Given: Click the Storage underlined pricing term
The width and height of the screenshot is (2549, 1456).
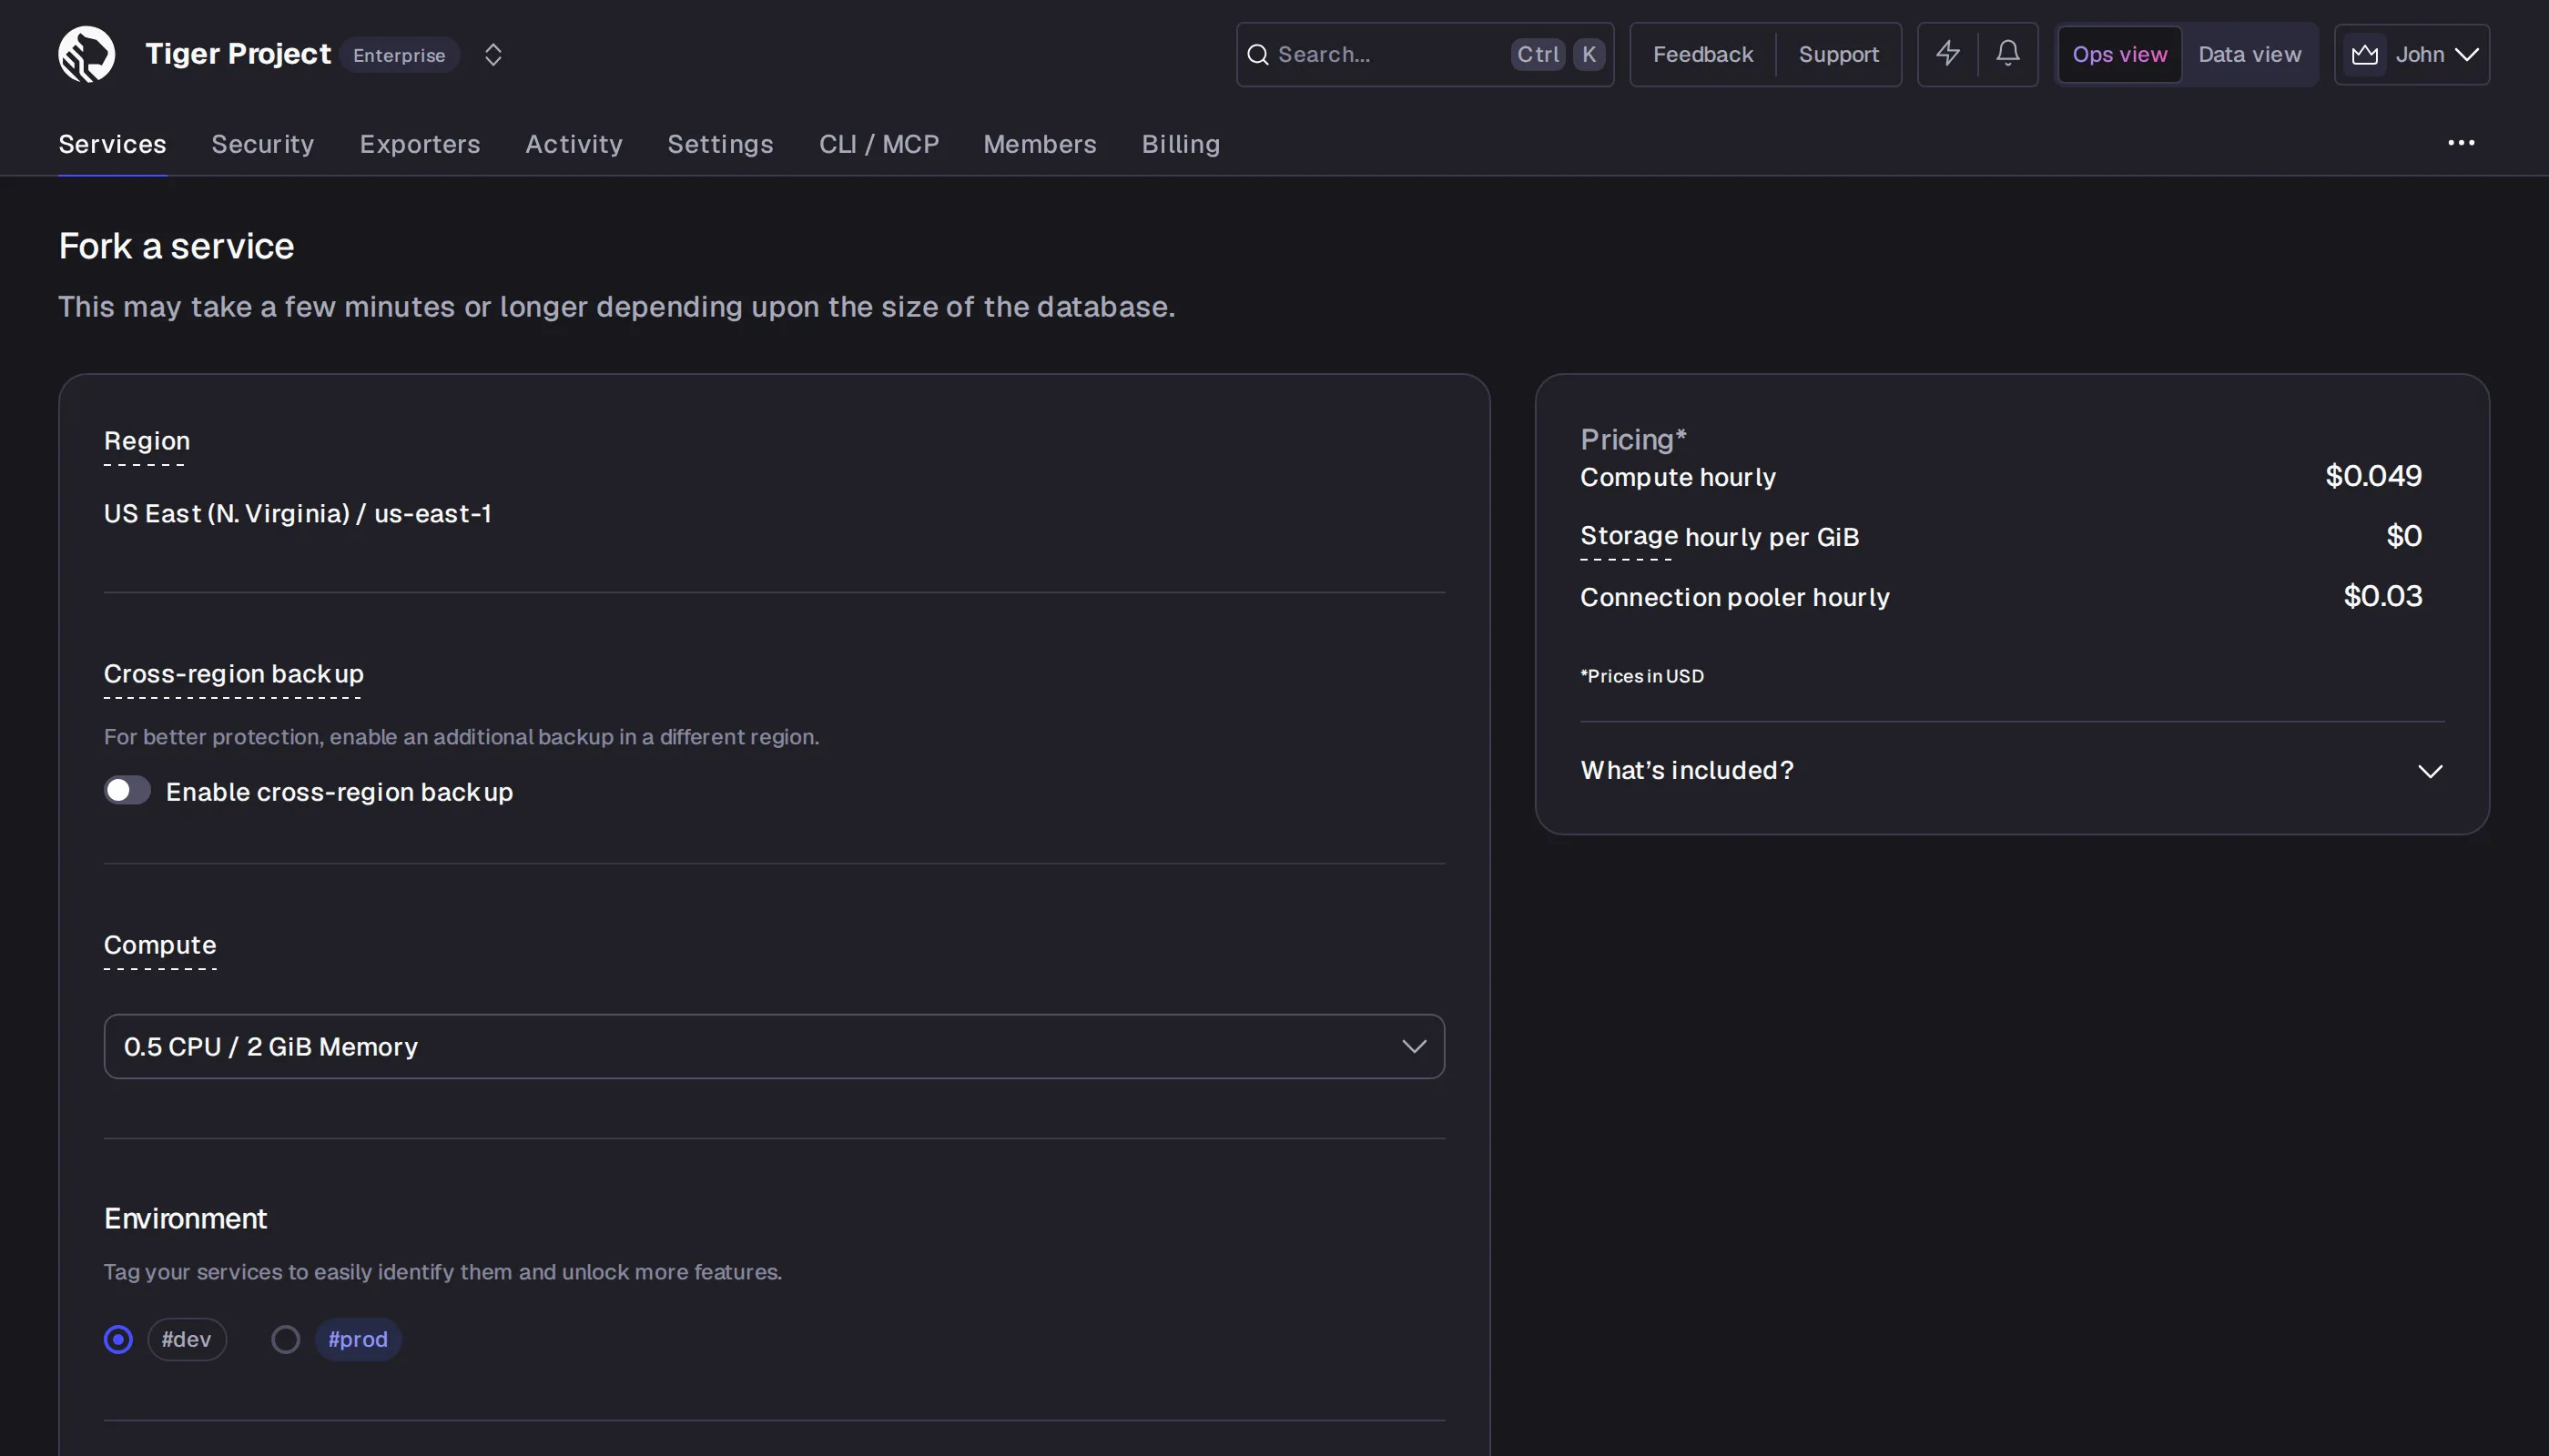Looking at the screenshot, I should pos(1629,536).
